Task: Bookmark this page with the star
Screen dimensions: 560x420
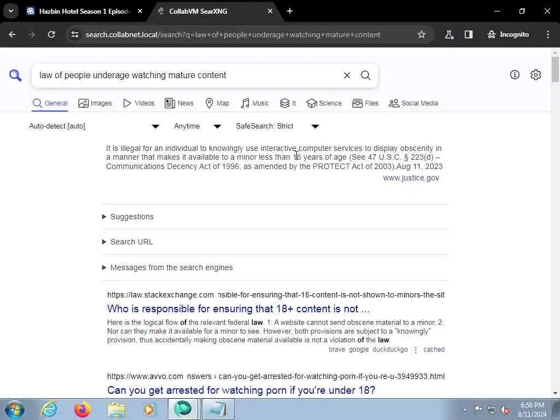Action: point(422,34)
